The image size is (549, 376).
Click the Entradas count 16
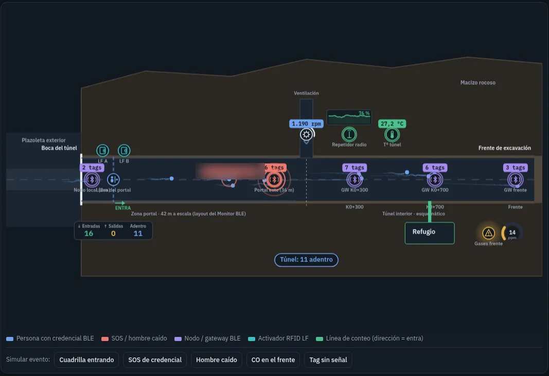[88, 234]
